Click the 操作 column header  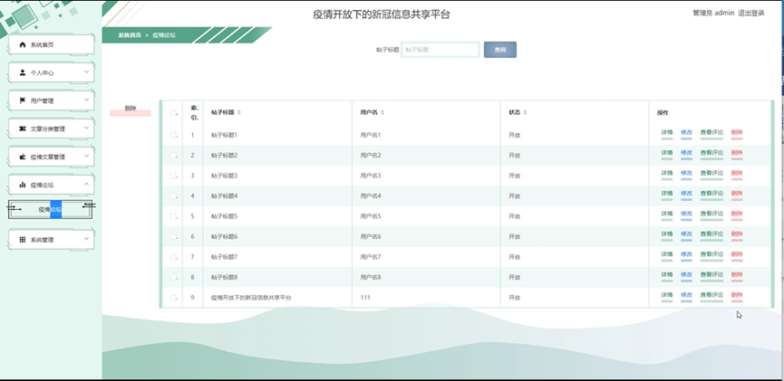click(663, 113)
